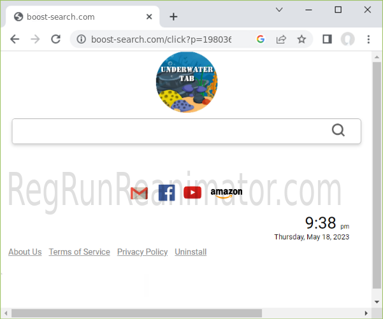Bookmark this page with the star icon
The width and height of the screenshot is (383, 319).
(301, 39)
